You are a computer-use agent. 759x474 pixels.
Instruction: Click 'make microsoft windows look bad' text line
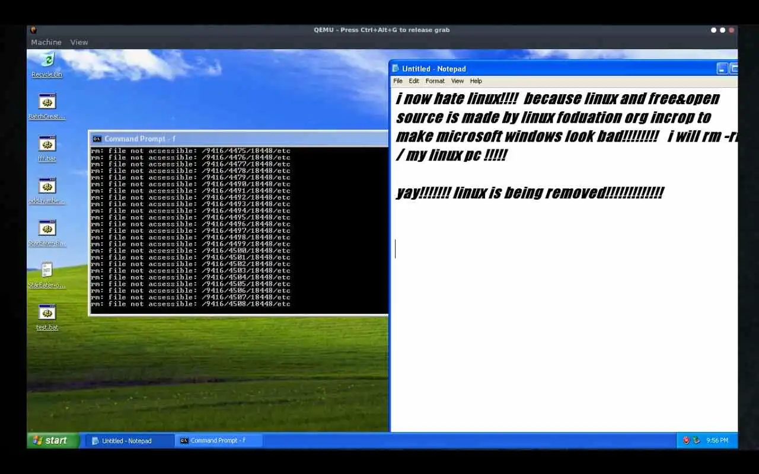(566, 136)
